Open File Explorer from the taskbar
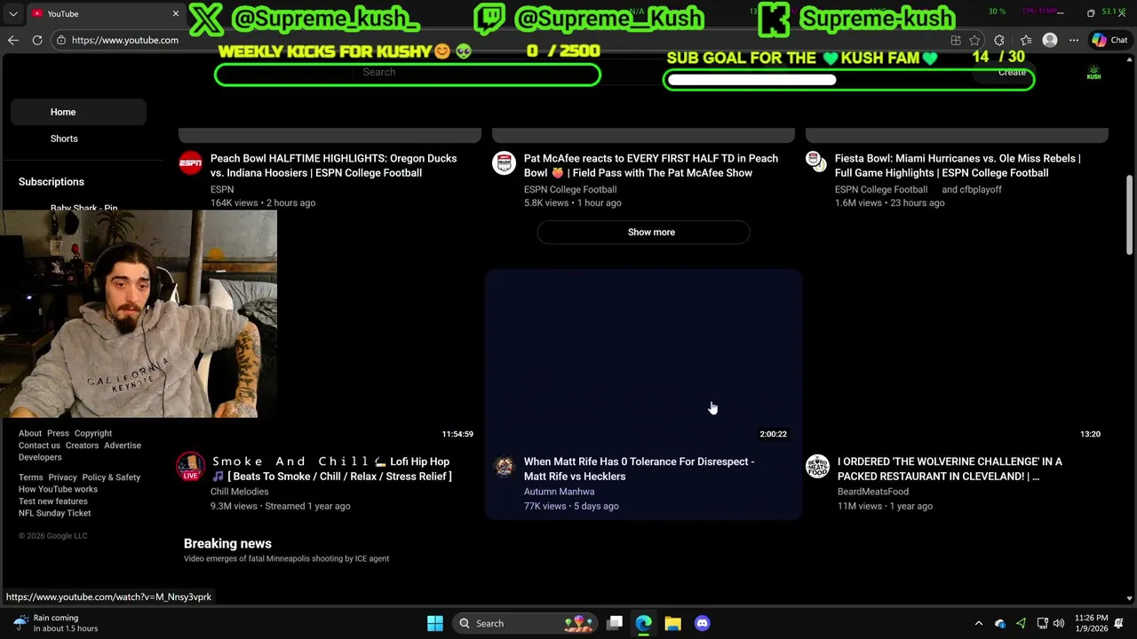This screenshot has height=639, width=1137. (672, 623)
